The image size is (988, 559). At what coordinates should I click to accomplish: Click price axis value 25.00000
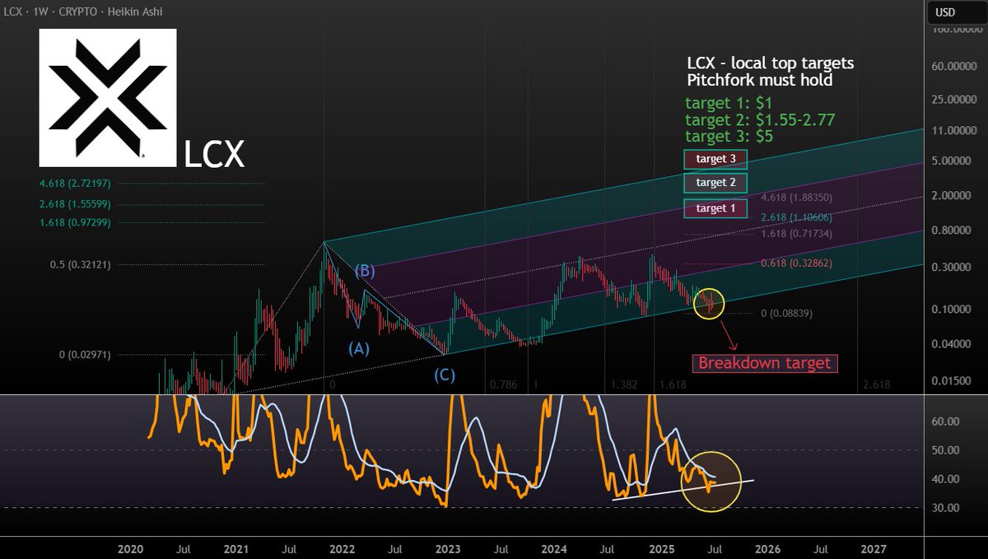click(x=954, y=100)
